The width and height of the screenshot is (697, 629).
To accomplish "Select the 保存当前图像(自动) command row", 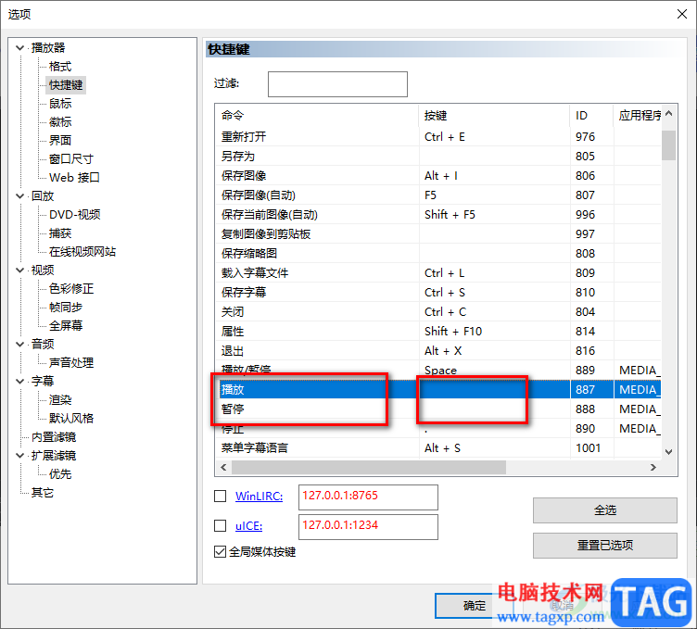I will click(x=437, y=215).
